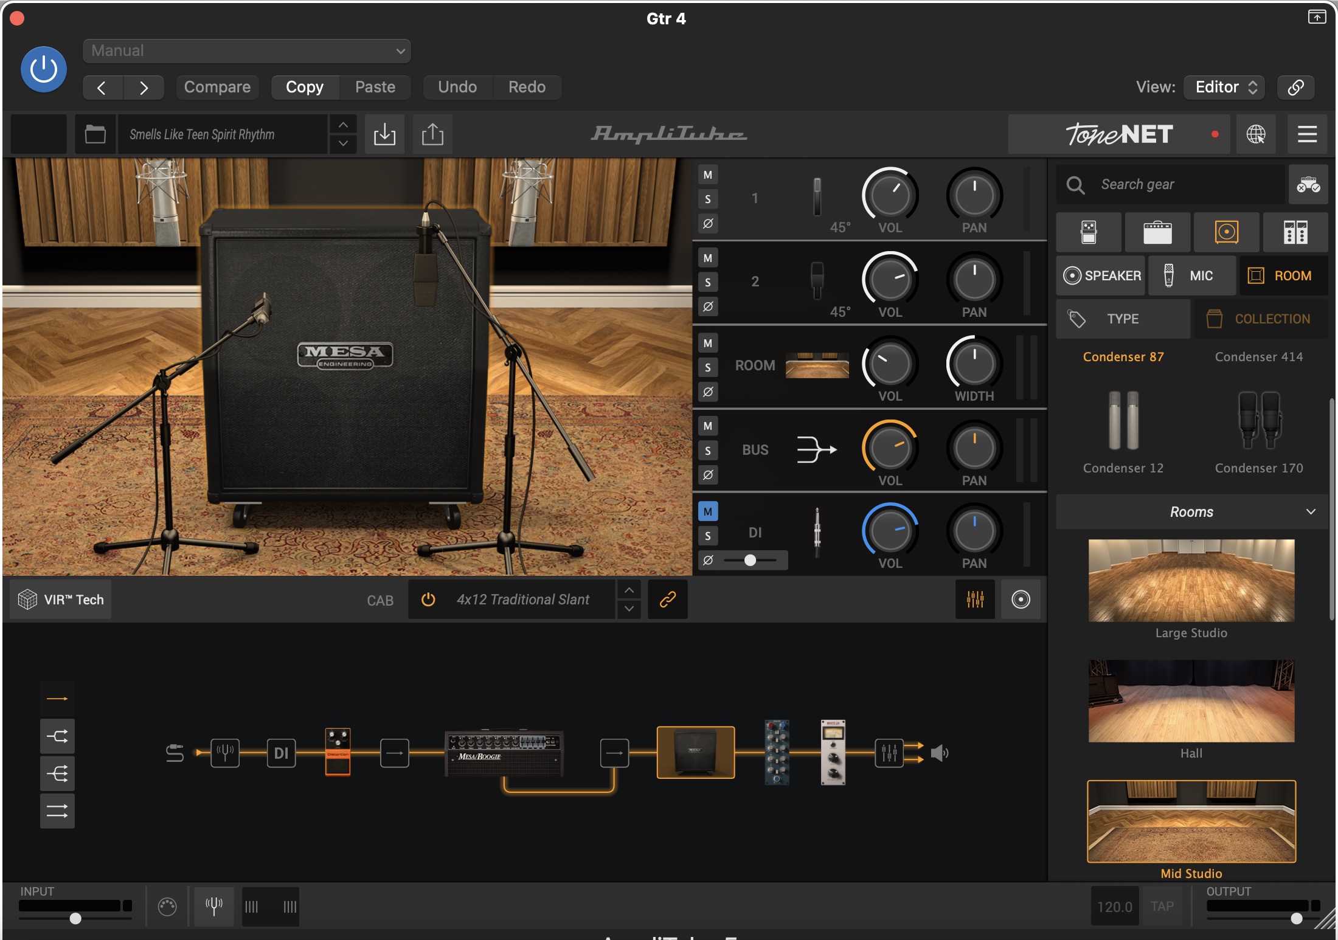Choose the Large Studio room thumbnail

(1191, 581)
